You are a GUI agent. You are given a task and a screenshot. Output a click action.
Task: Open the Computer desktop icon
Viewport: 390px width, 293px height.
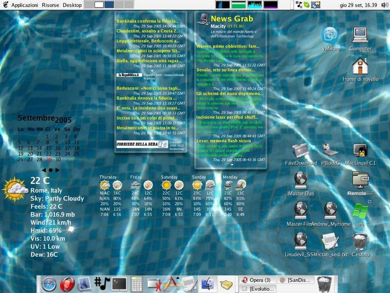click(x=360, y=35)
